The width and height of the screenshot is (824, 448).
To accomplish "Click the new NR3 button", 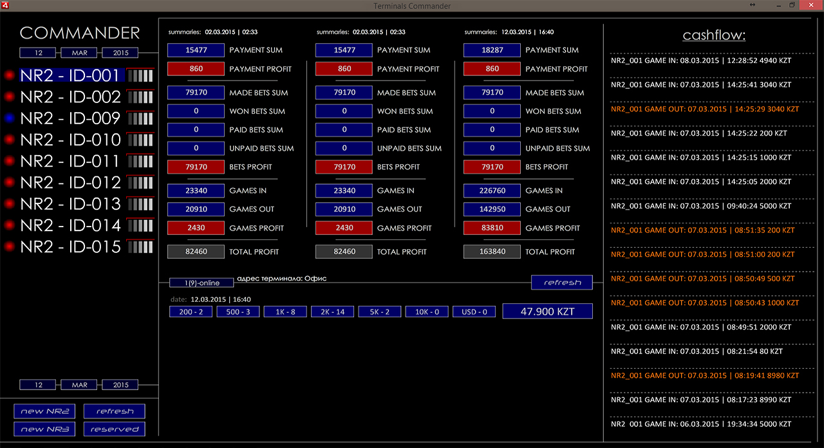I will click(x=44, y=429).
